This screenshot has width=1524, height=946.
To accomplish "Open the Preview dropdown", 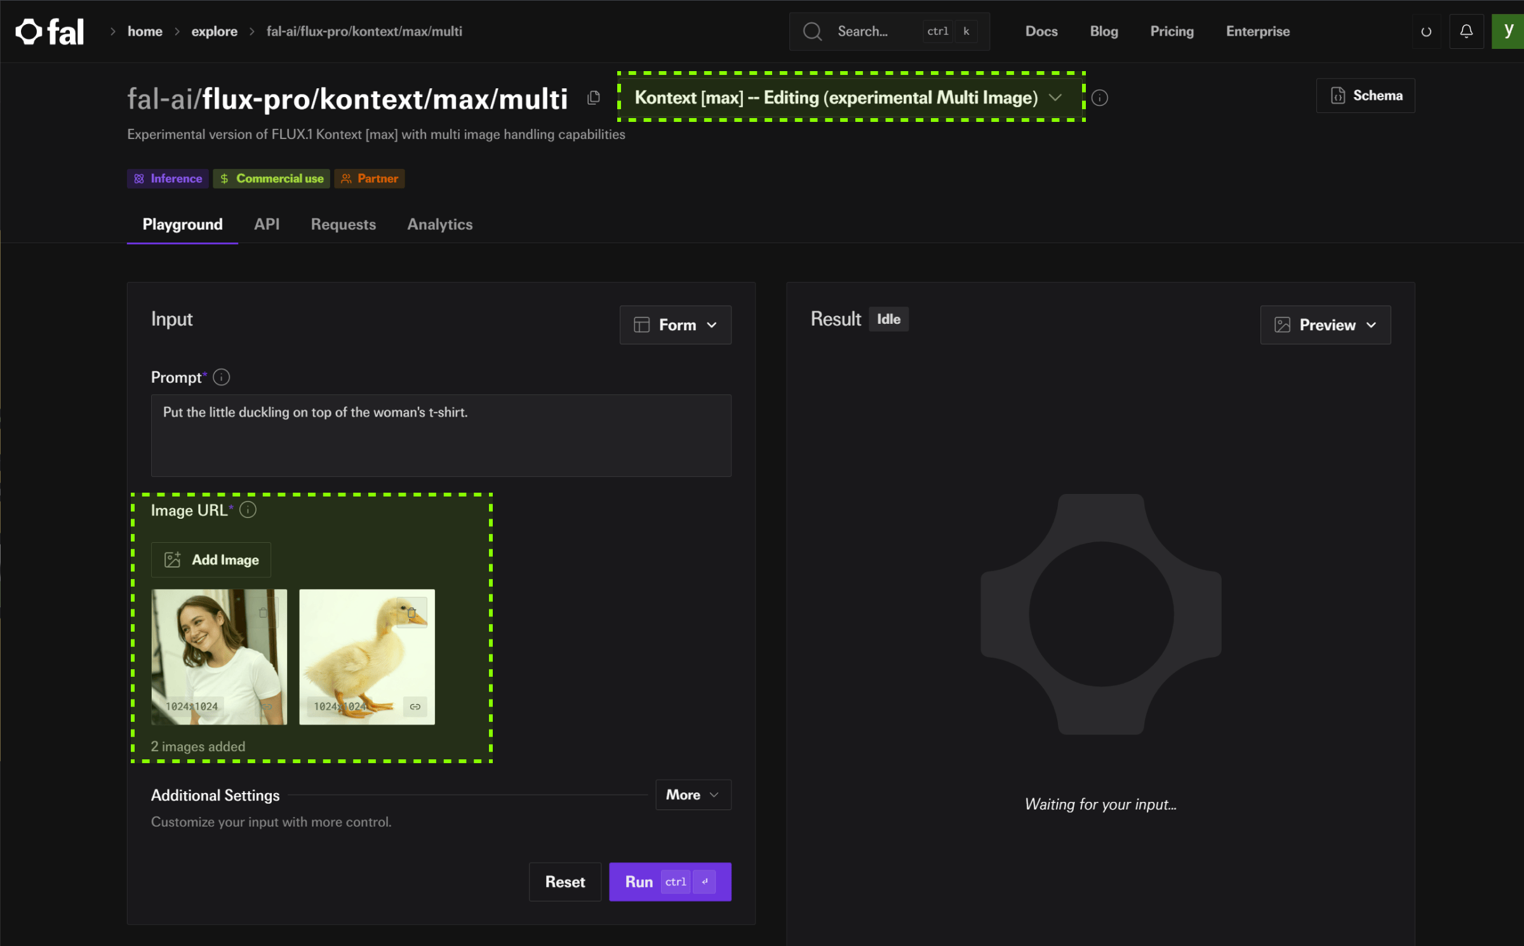I will point(1325,325).
